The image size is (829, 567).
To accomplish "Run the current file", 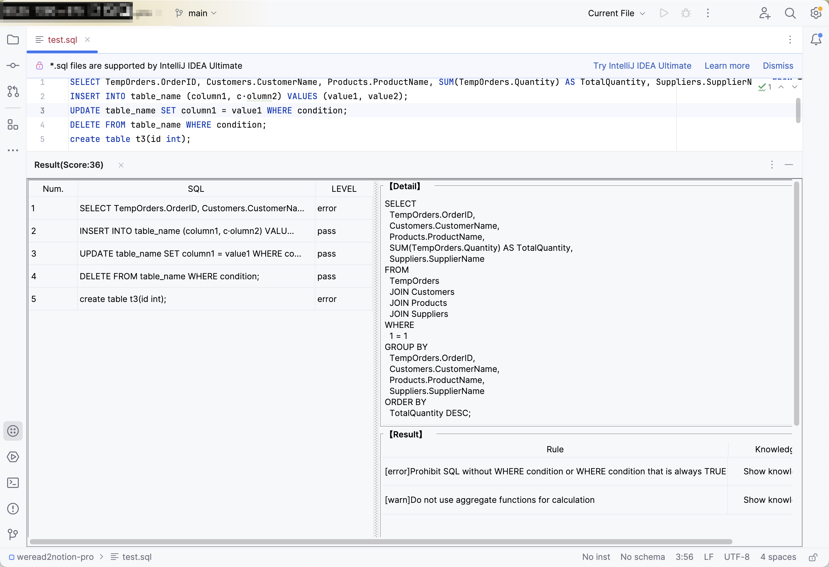I will 664,13.
